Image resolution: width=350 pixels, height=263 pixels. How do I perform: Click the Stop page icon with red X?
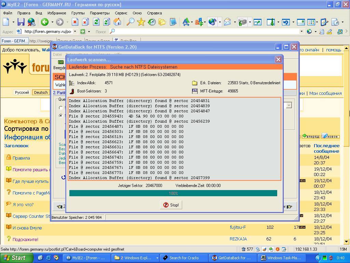[x=75, y=22]
